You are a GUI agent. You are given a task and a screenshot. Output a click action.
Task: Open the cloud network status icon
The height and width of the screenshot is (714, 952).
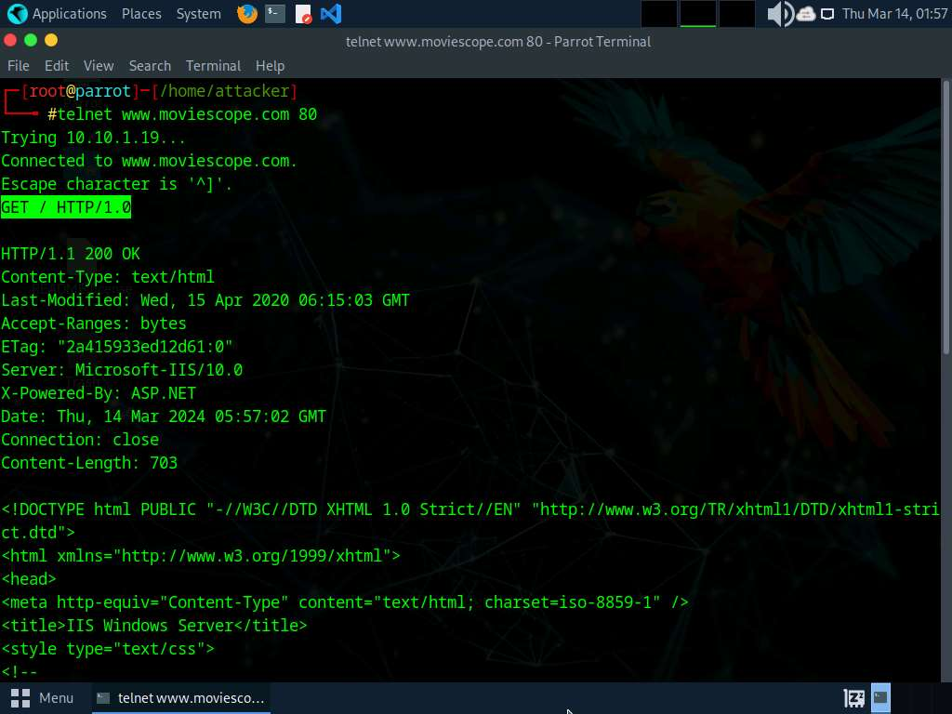pos(805,14)
